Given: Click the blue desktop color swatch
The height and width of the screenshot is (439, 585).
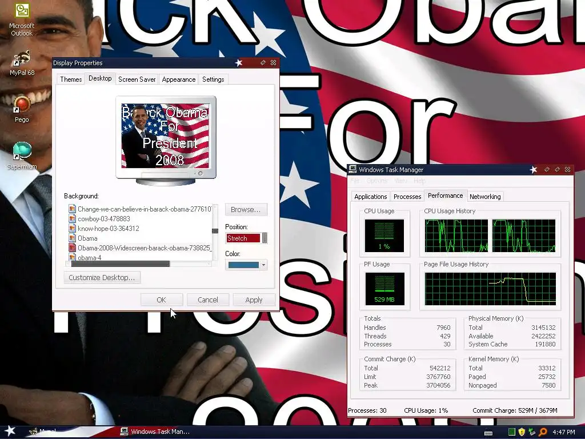Looking at the screenshot, I should point(243,265).
